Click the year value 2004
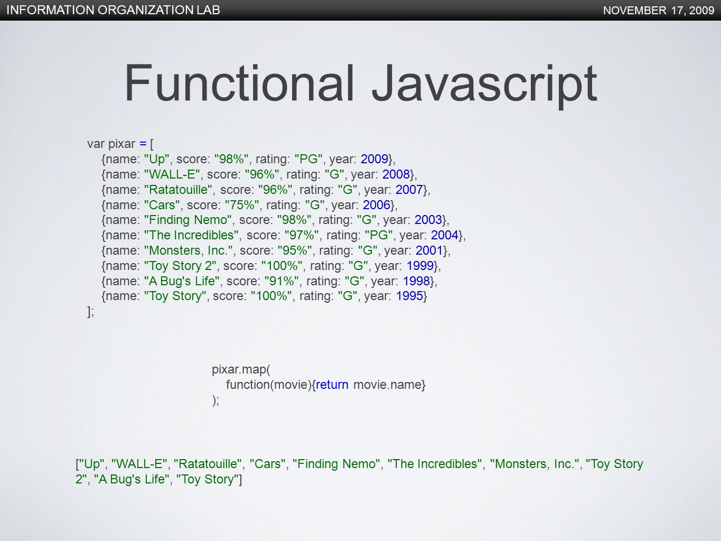This screenshot has width=721, height=541. [445, 235]
